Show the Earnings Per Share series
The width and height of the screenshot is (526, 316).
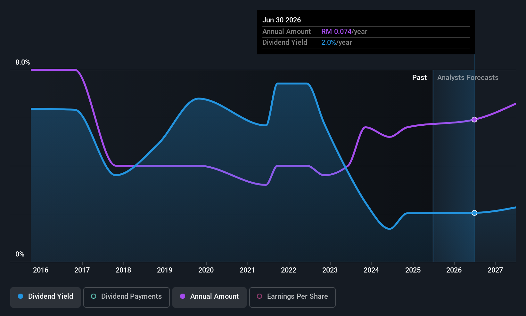(292, 297)
